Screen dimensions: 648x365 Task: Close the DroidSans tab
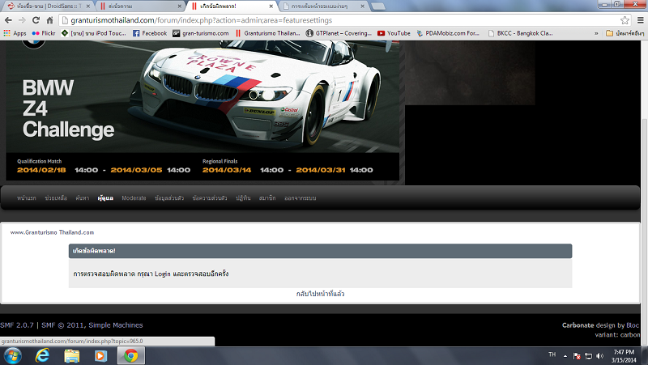click(x=87, y=6)
